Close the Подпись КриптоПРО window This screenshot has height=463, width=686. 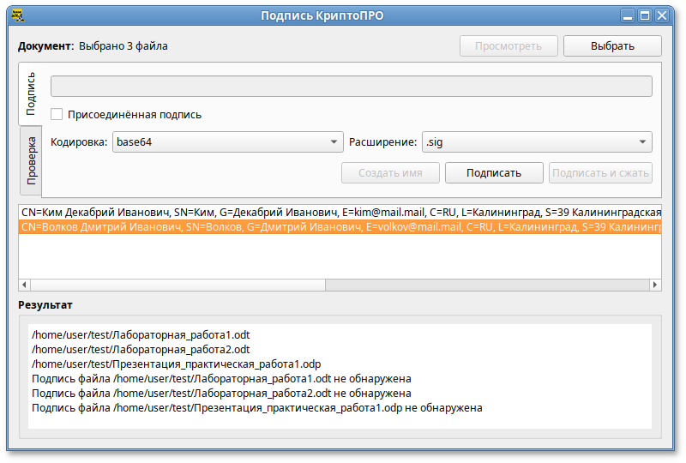click(x=661, y=15)
